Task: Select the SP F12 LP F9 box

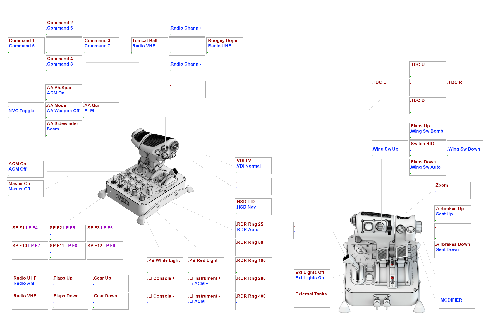Action: tap(105, 251)
